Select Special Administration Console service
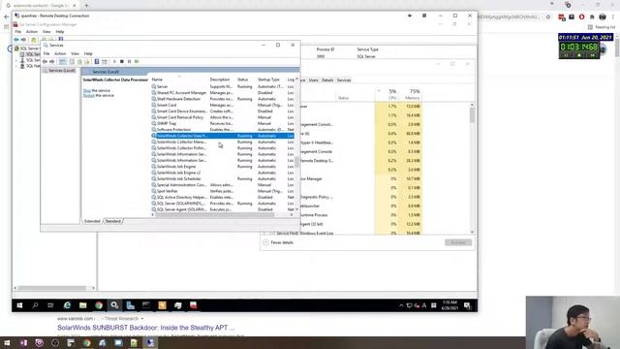This screenshot has width=620, height=349. (223, 185)
